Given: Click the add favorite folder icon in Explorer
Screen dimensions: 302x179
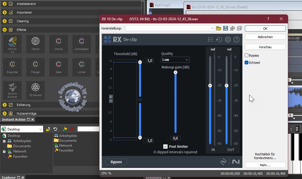Looking at the screenshot, I should click(65, 129).
